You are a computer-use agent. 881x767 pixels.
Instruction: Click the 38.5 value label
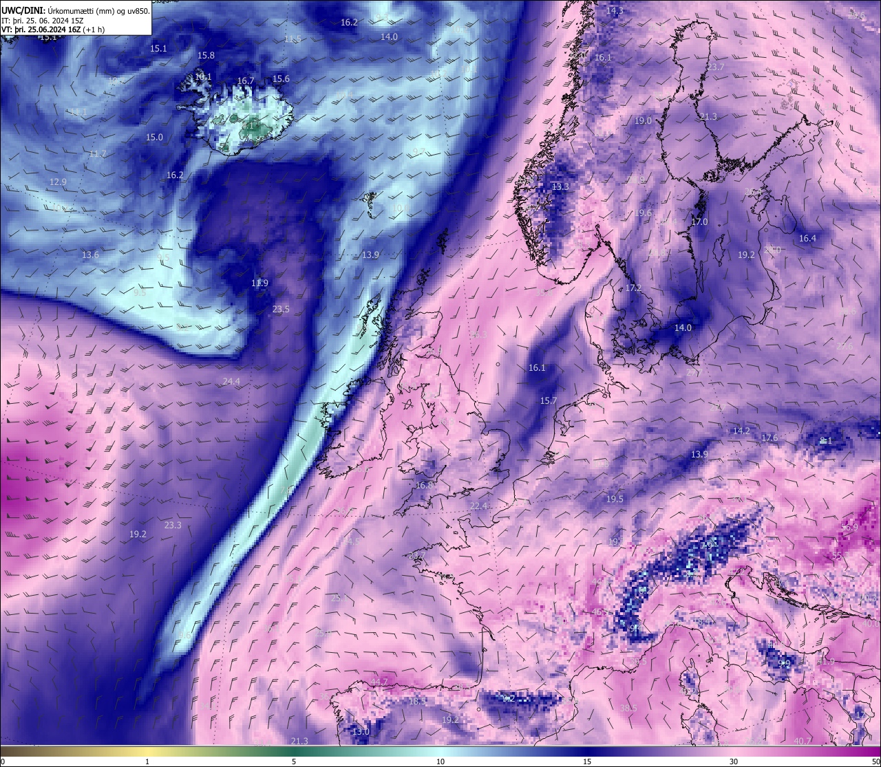point(628,708)
